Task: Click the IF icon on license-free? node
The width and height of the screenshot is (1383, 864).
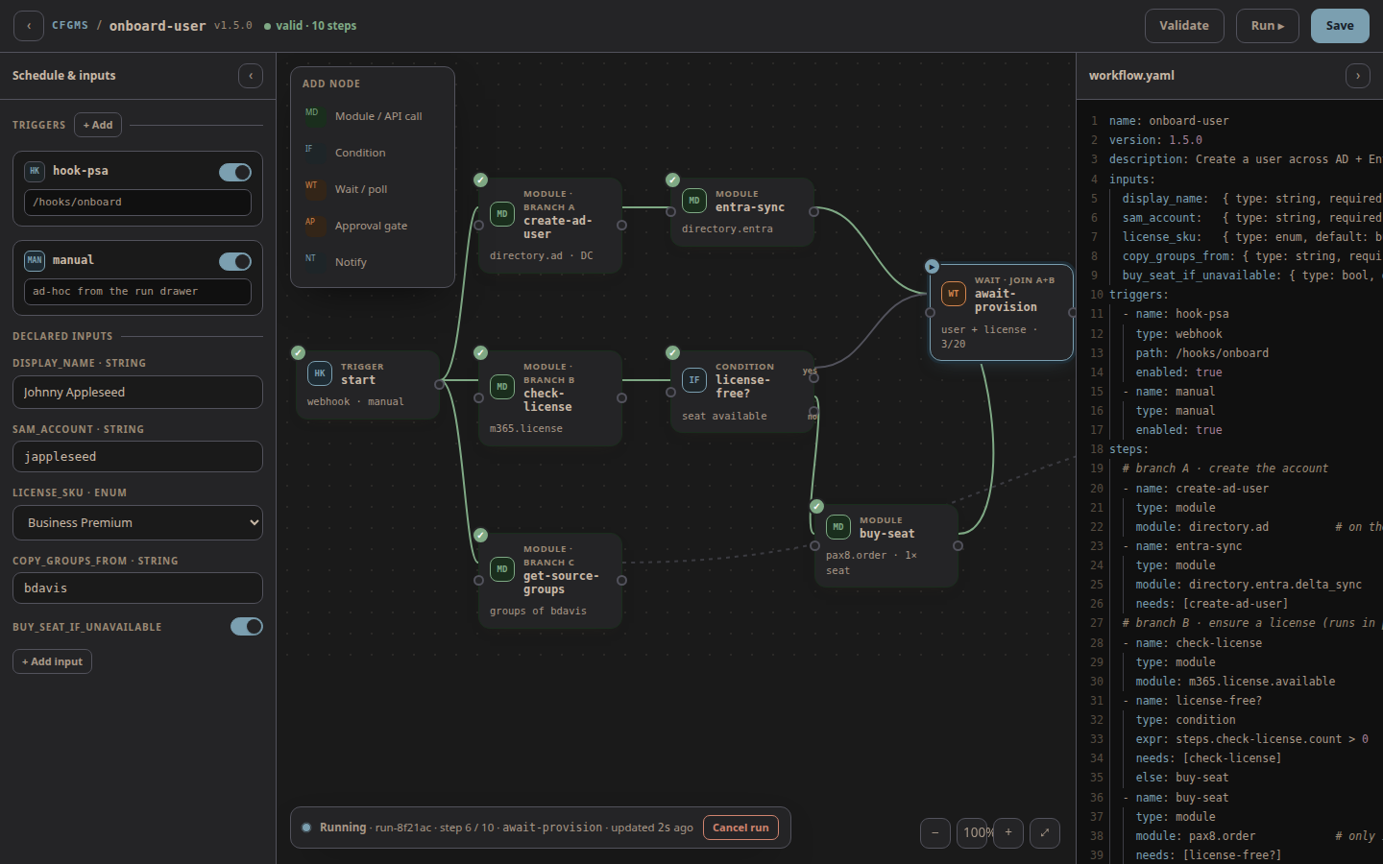Action: 694,380
